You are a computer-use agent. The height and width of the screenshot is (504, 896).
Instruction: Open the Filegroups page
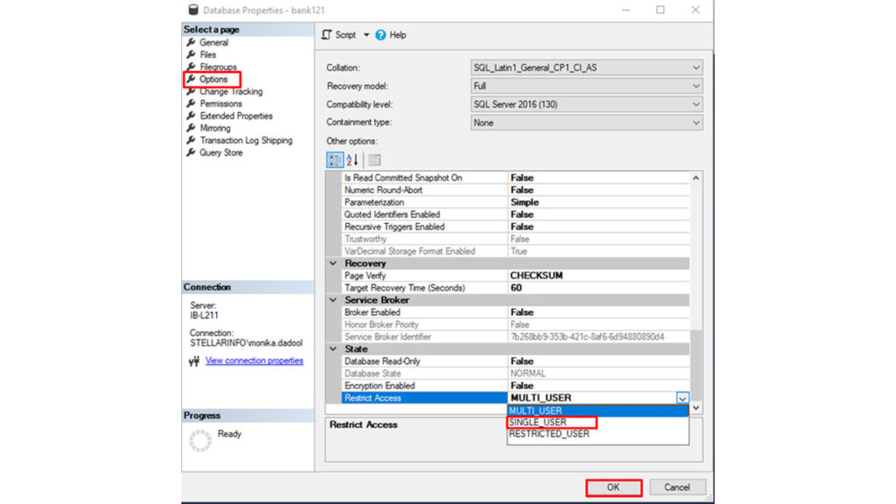pos(218,66)
